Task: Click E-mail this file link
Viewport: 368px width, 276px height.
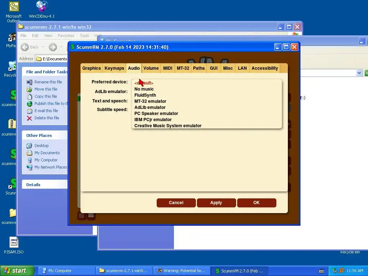Action: (46, 111)
